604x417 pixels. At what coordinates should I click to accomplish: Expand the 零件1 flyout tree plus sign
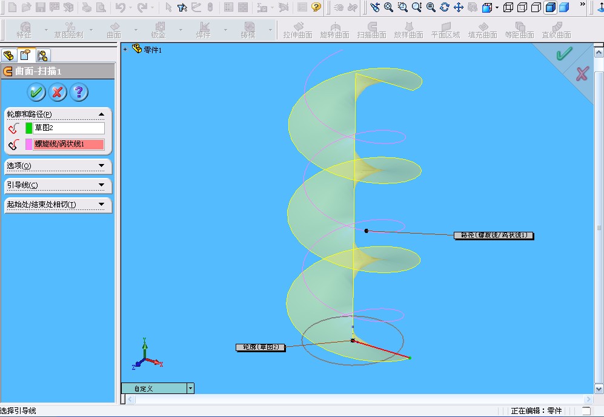coord(125,49)
